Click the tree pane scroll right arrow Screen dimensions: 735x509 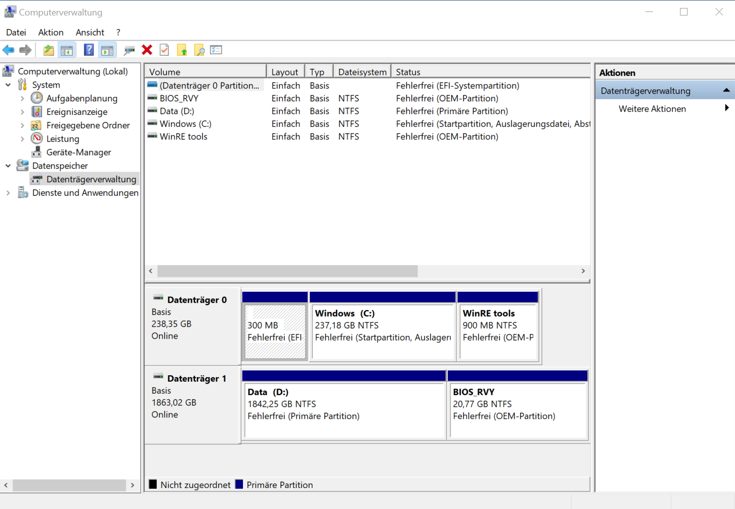(x=132, y=485)
